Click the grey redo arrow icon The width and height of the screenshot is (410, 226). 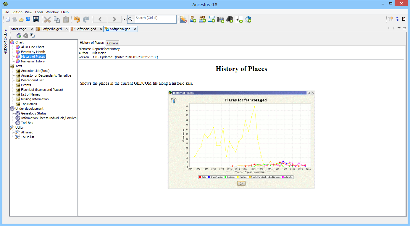pos(86,20)
